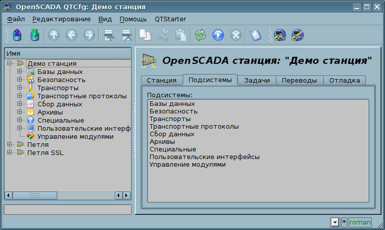Click the Save to database toolbar icon

[x=34, y=35]
